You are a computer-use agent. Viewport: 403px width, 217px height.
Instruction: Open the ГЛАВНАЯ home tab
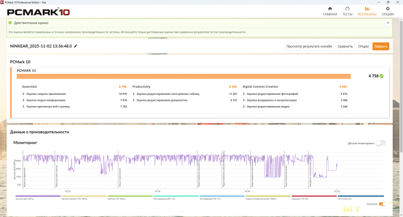[x=330, y=11]
